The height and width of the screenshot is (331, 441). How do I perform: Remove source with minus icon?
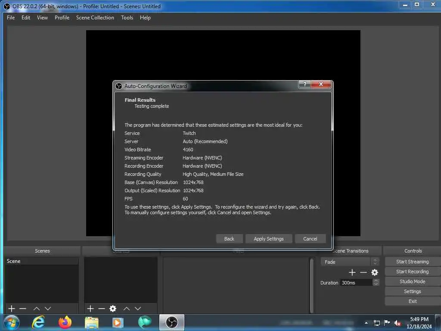coord(102,309)
